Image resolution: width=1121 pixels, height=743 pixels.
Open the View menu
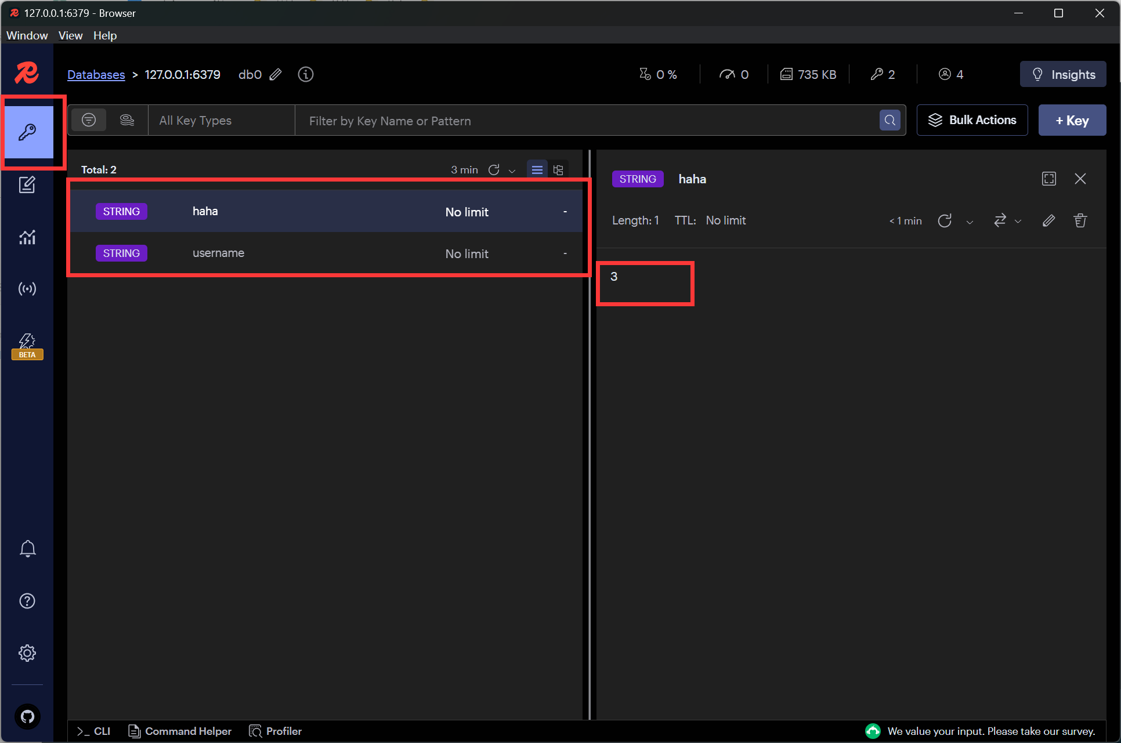click(70, 35)
